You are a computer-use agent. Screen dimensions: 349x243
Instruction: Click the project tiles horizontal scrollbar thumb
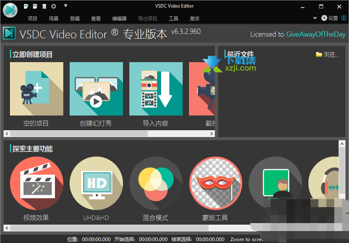[x=79, y=133]
